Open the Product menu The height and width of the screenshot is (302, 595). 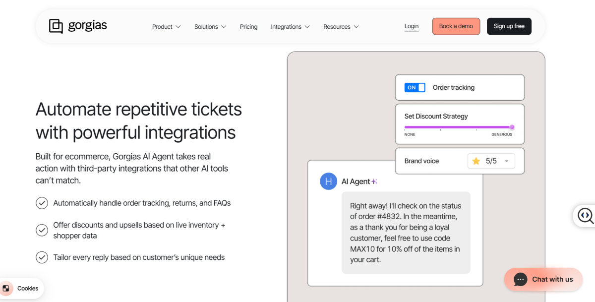point(166,27)
